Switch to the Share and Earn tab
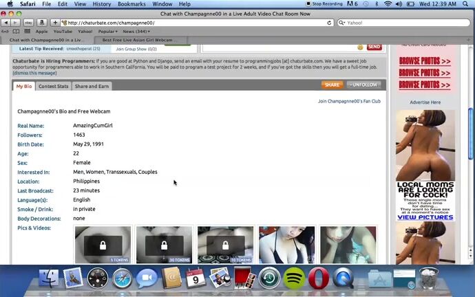 (x=92, y=86)
